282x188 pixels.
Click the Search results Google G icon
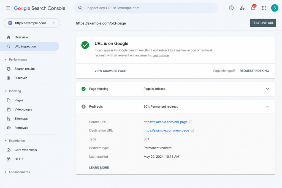(x=9, y=69)
